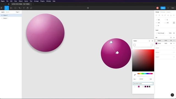Viewport: 176px width, 99px height.
Task: Open the zoom level 100% dropdown
Action: pyautogui.click(x=173, y=8)
